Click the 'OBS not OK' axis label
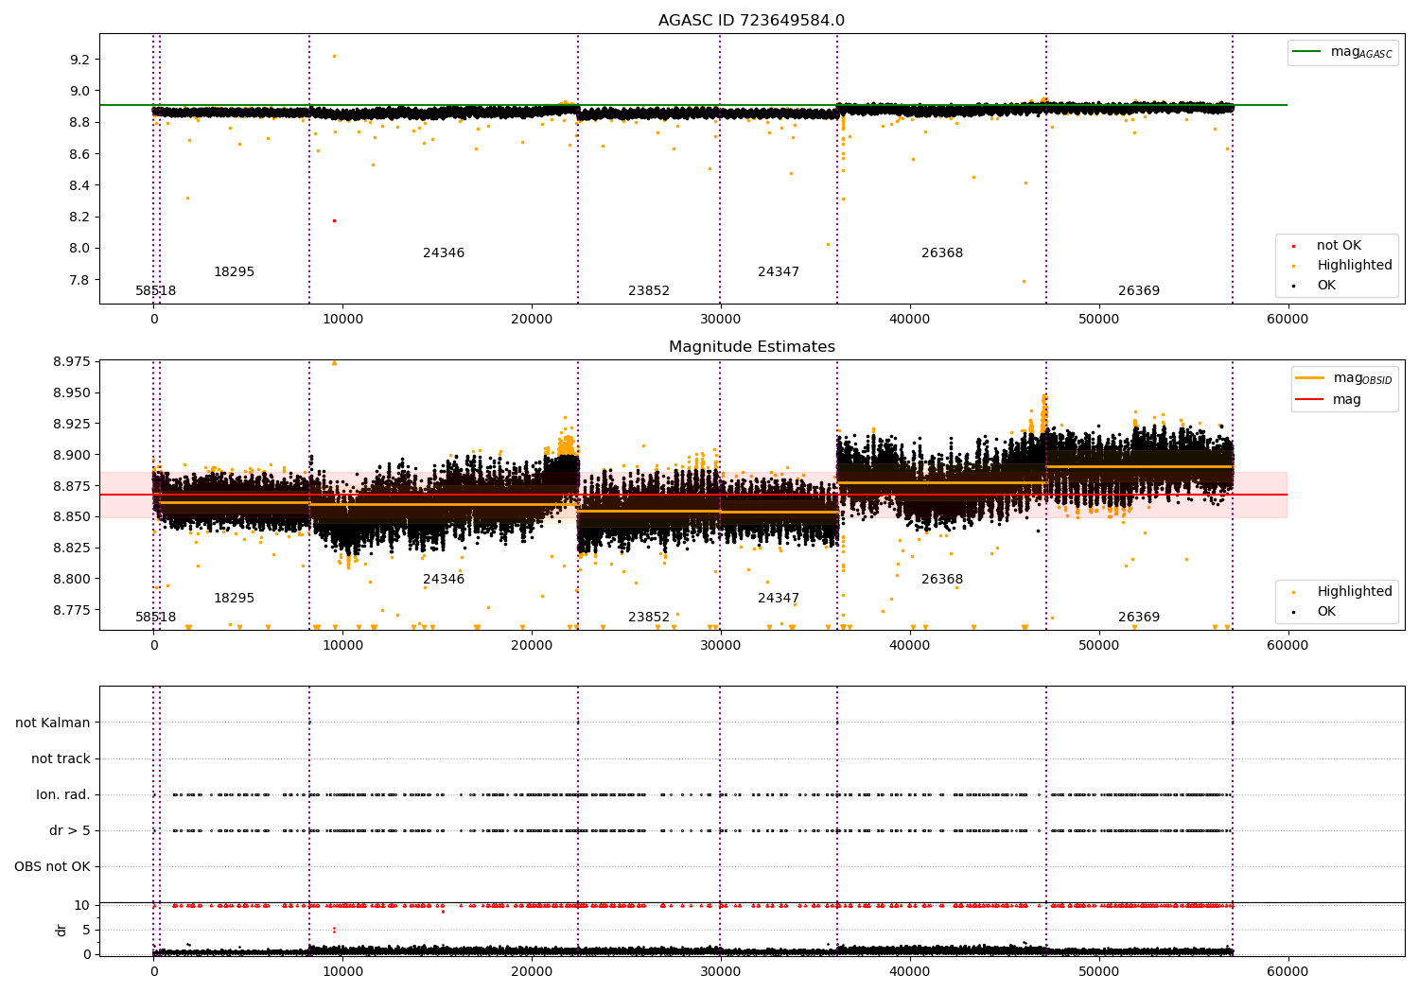This screenshot has width=1419, height=993. 52,867
